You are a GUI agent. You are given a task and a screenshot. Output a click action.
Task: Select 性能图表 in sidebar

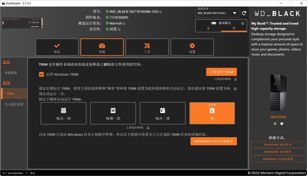tap(11, 73)
